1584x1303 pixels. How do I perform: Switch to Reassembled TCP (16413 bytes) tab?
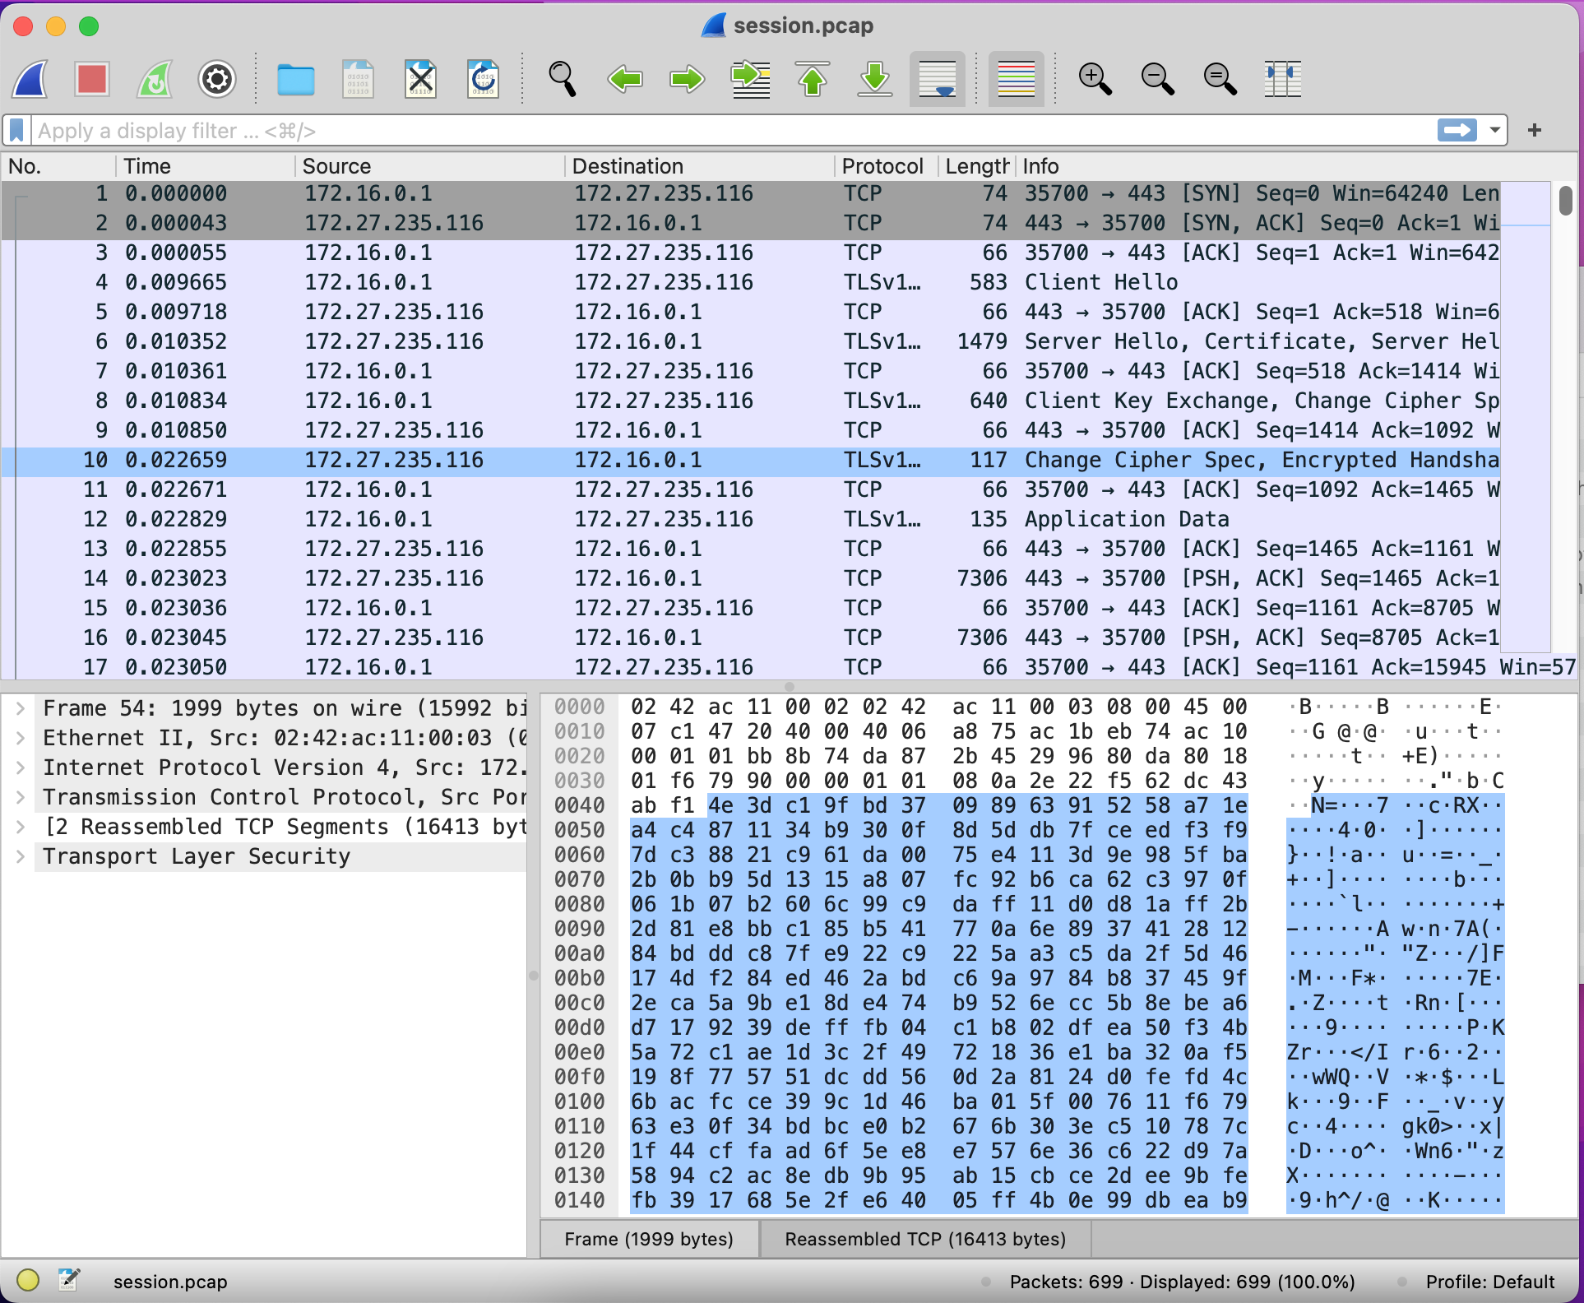pyautogui.click(x=925, y=1239)
